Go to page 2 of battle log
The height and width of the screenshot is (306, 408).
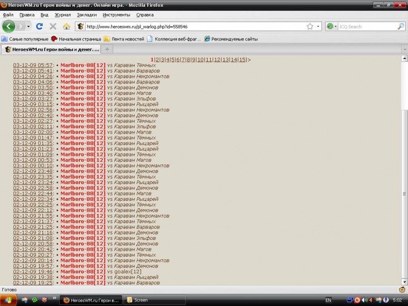pos(157,59)
